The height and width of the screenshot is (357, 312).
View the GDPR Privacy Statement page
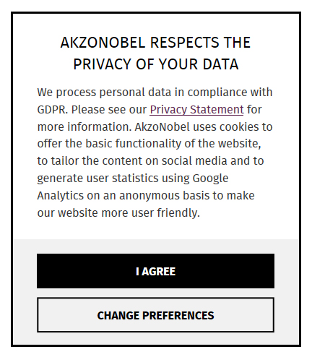(196, 110)
